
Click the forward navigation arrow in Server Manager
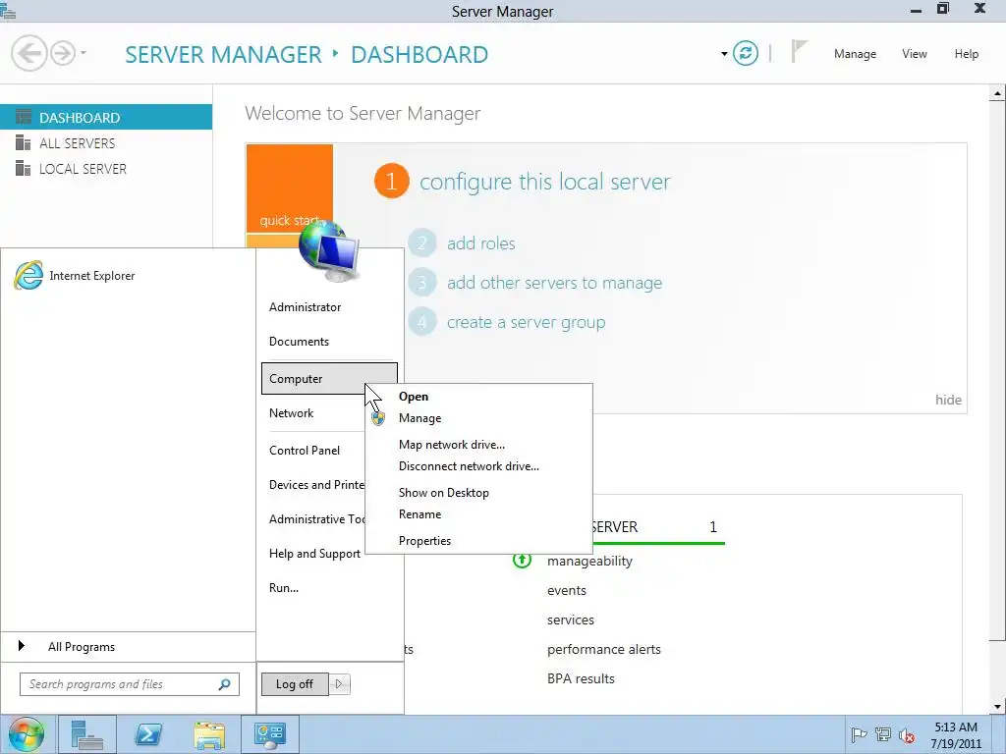63,53
